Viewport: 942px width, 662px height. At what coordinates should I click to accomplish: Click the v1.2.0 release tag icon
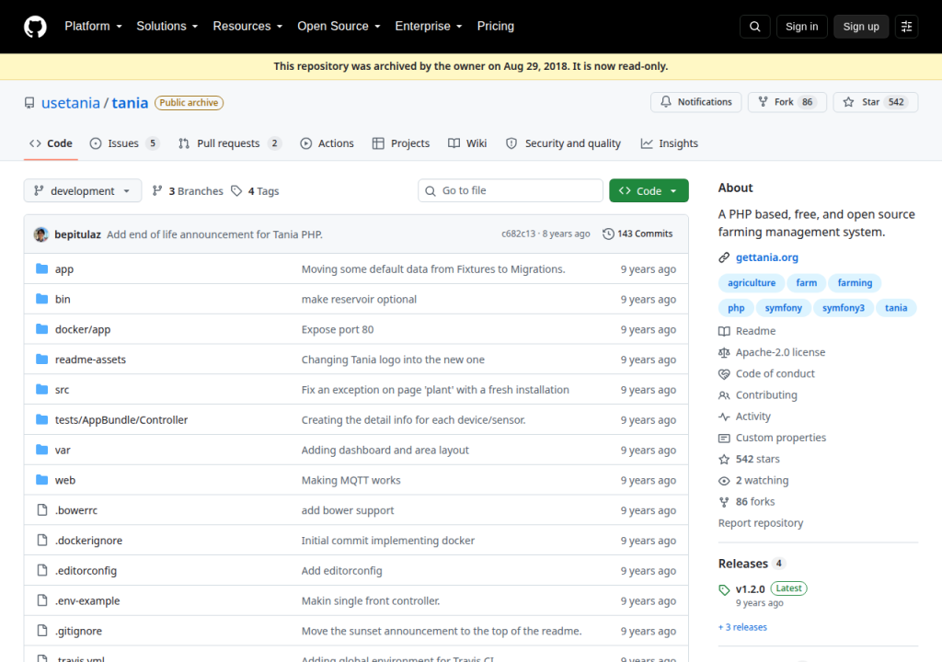(724, 590)
